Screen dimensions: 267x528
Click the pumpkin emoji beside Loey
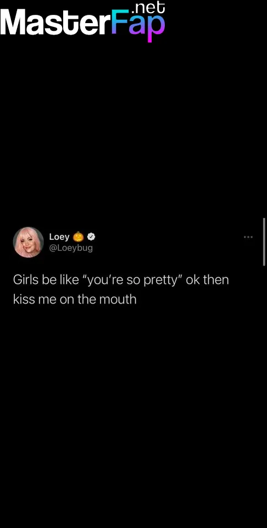[79, 237]
